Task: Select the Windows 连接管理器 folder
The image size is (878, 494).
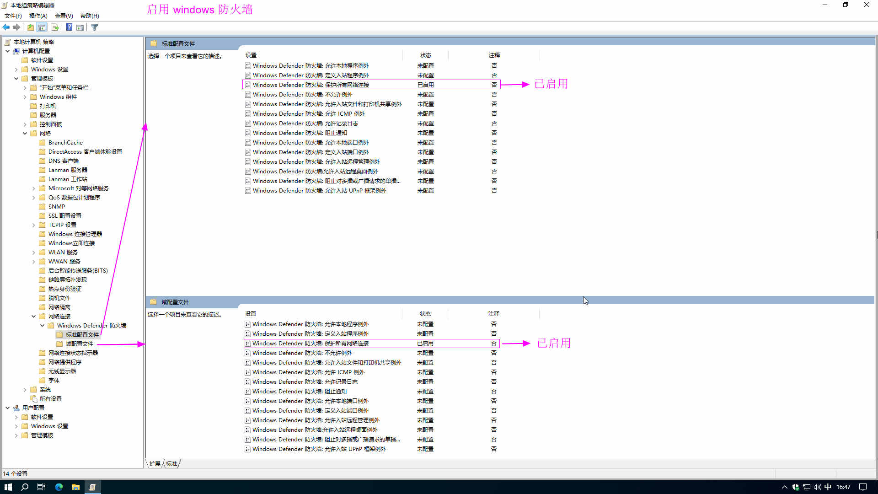Action: [75, 234]
